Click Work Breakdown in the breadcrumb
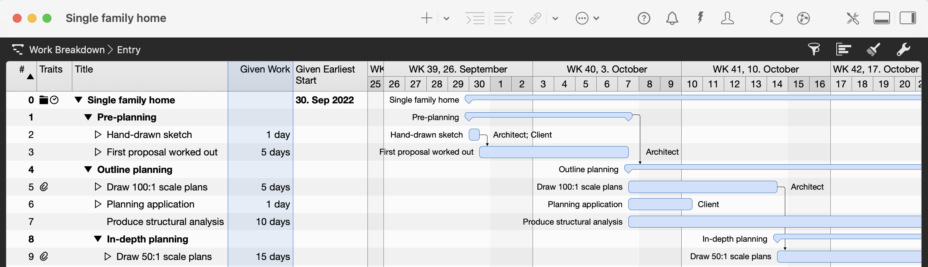928x267 pixels. pos(67,49)
